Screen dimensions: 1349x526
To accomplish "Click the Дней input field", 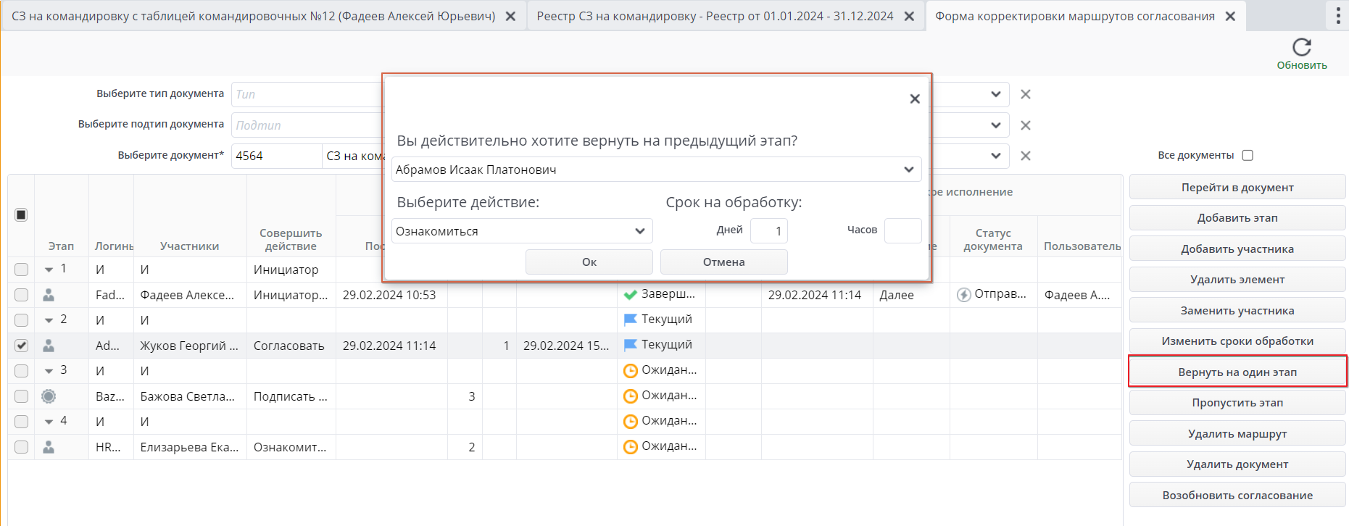I will coord(768,231).
